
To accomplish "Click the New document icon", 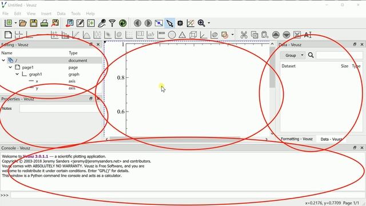I will click(x=9, y=23).
